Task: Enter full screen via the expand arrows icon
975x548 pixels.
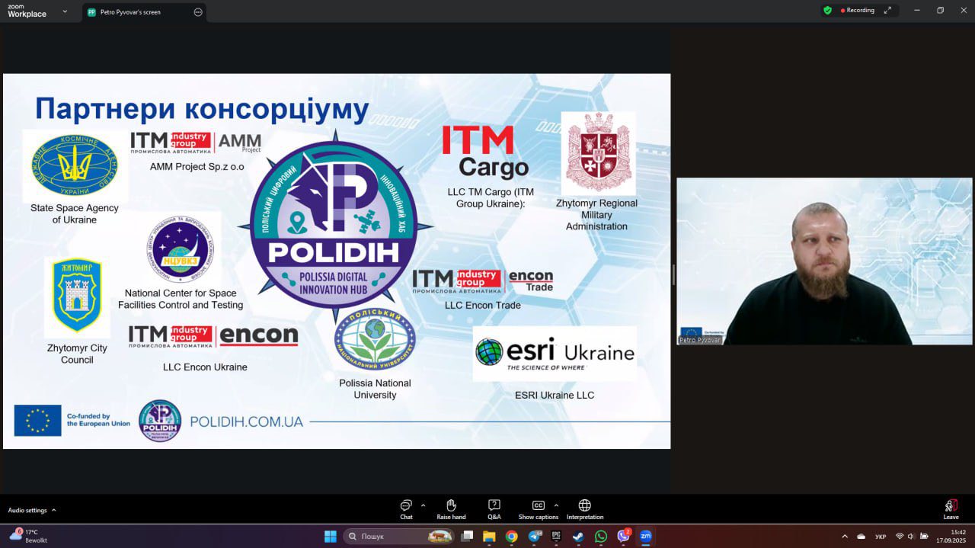Action: point(887,11)
